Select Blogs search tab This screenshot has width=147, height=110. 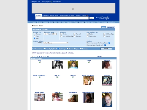(72, 15)
